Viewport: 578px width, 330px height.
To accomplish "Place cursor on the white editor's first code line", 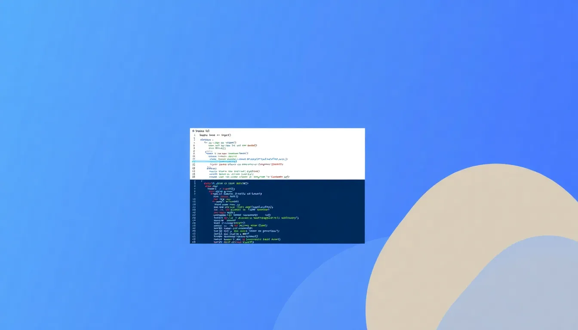I will click(215, 135).
